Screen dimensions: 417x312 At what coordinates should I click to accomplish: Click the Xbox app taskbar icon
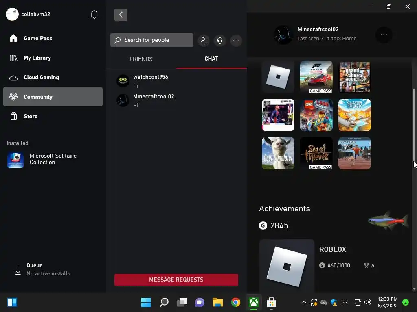(254, 302)
